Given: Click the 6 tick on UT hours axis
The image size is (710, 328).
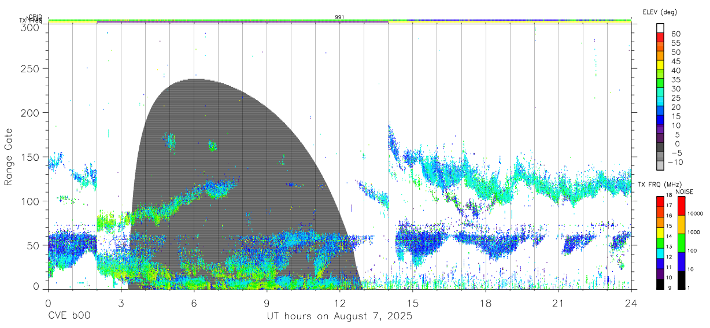Looking at the screenshot, I should click(194, 303).
